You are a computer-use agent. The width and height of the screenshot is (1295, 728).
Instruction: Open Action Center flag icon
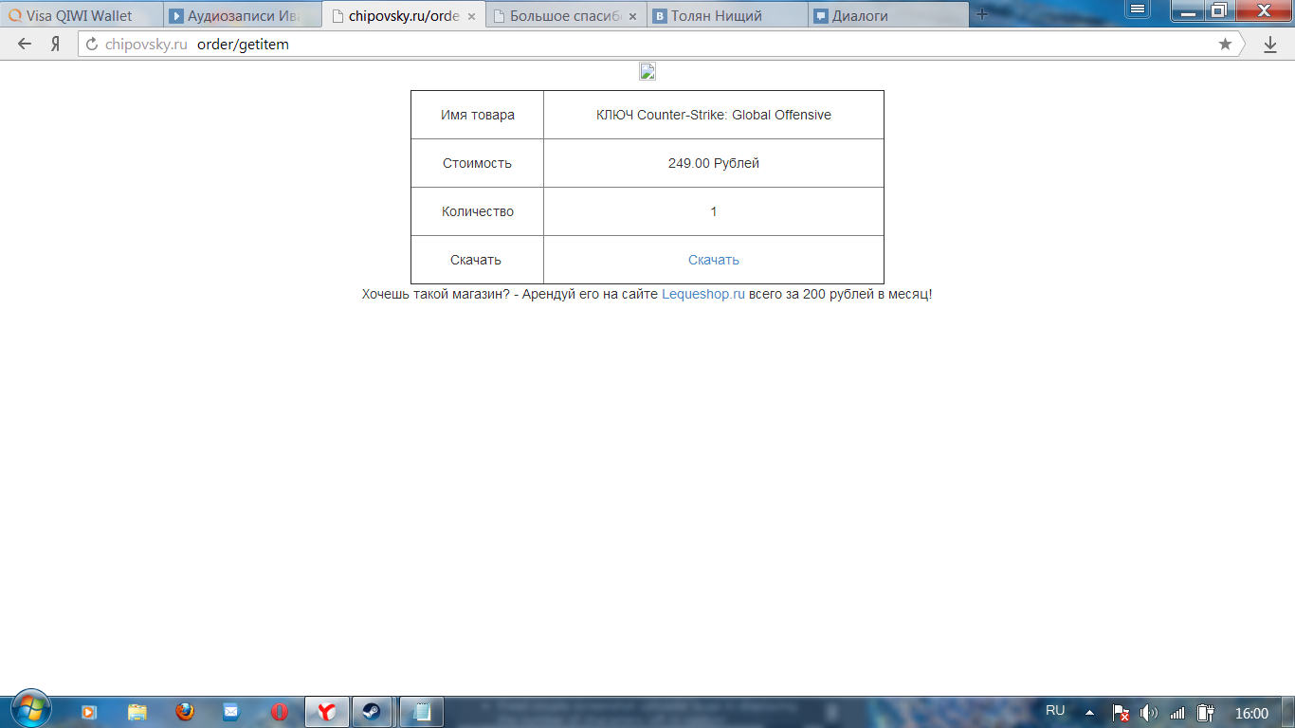click(x=1120, y=713)
